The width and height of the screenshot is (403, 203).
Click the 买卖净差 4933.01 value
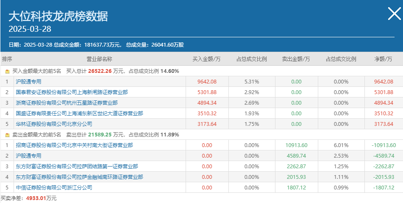pyautogui.click(x=35, y=198)
